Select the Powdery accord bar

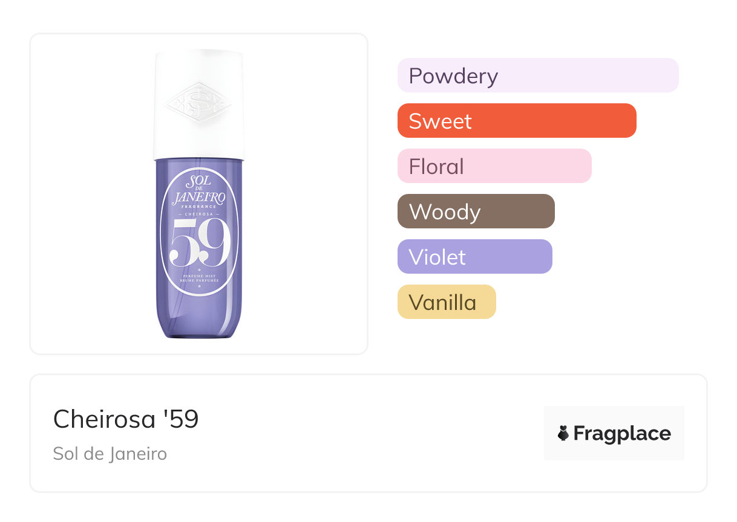point(537,76)
